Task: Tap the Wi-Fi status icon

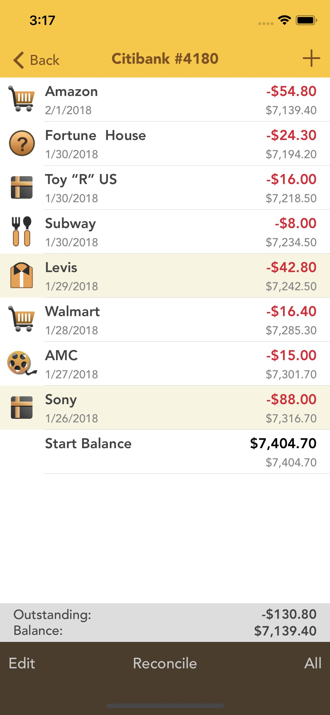Action: 284,20
